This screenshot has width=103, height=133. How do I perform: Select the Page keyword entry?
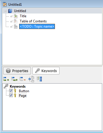pyautogui.click(x=23, y=96)
